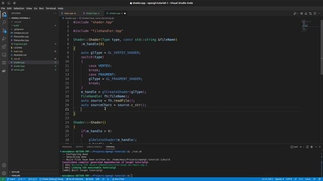Open the Source Control view
This screenshot has width=323, height=181.
[4, 30]
